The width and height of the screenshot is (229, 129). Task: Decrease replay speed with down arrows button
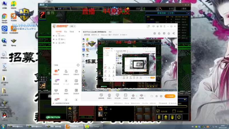click(x=172, y=117)
